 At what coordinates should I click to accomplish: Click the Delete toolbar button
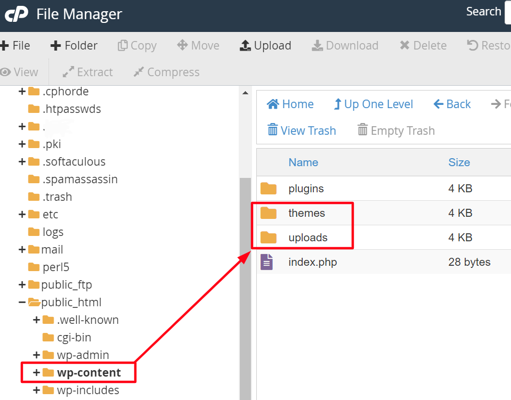423,46
